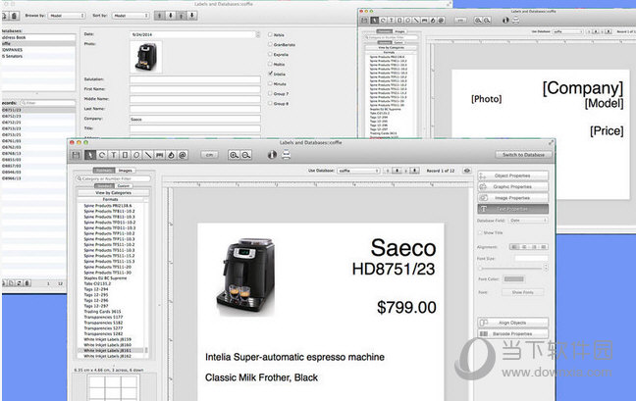Switch to the Images tab in front window
This screenshot has width=636, height=401.
pyautogui.click(x=126, y=171)
